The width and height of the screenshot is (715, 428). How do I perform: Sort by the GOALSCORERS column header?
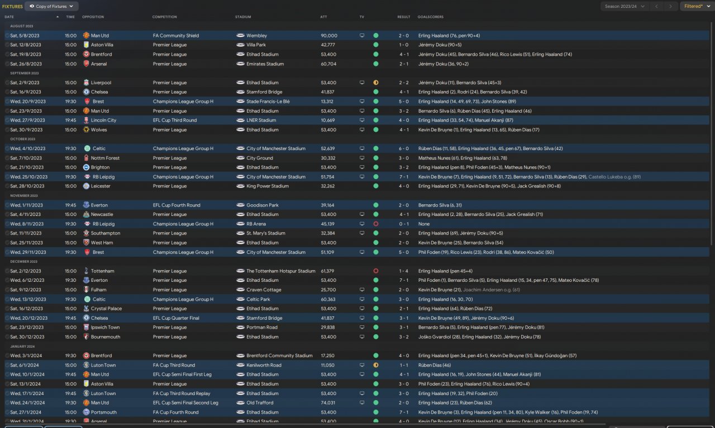431,17
